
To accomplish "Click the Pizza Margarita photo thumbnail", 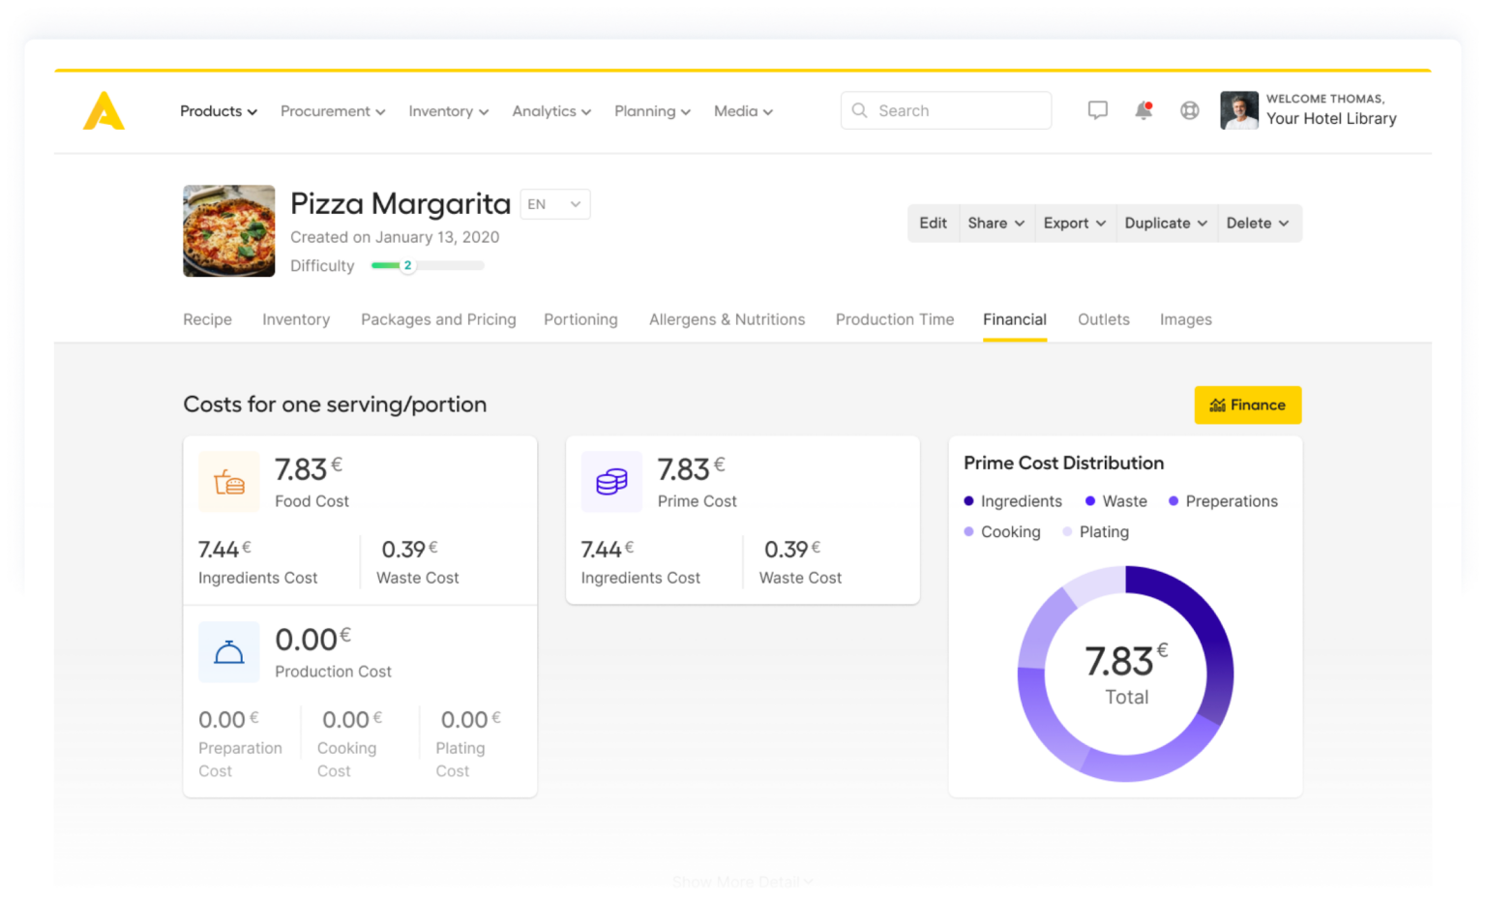I will click(x=228, y=230).
